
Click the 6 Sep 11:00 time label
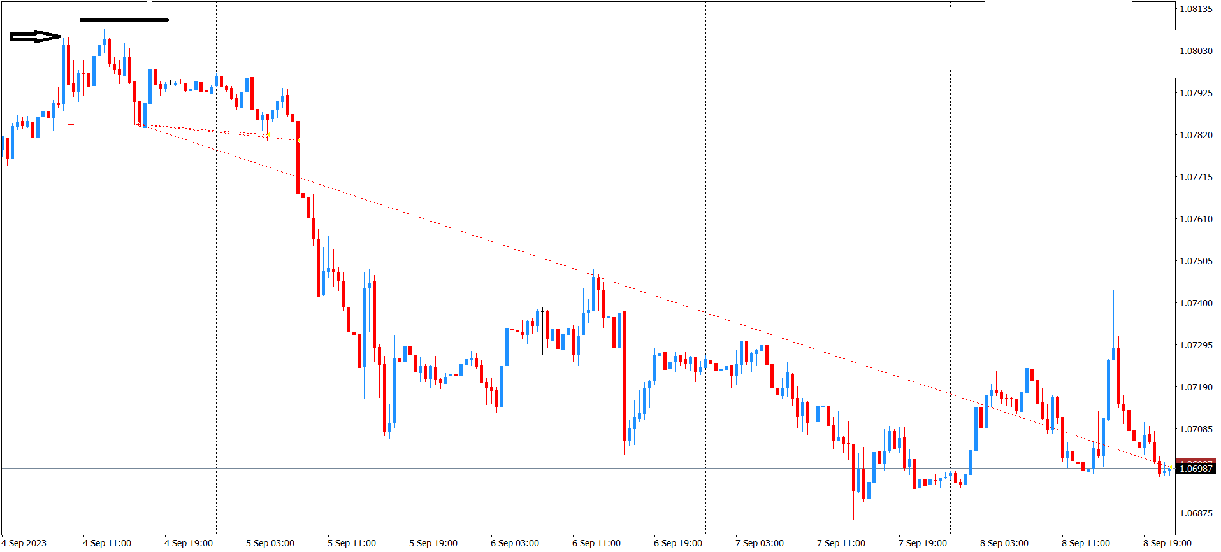[596, 543]
